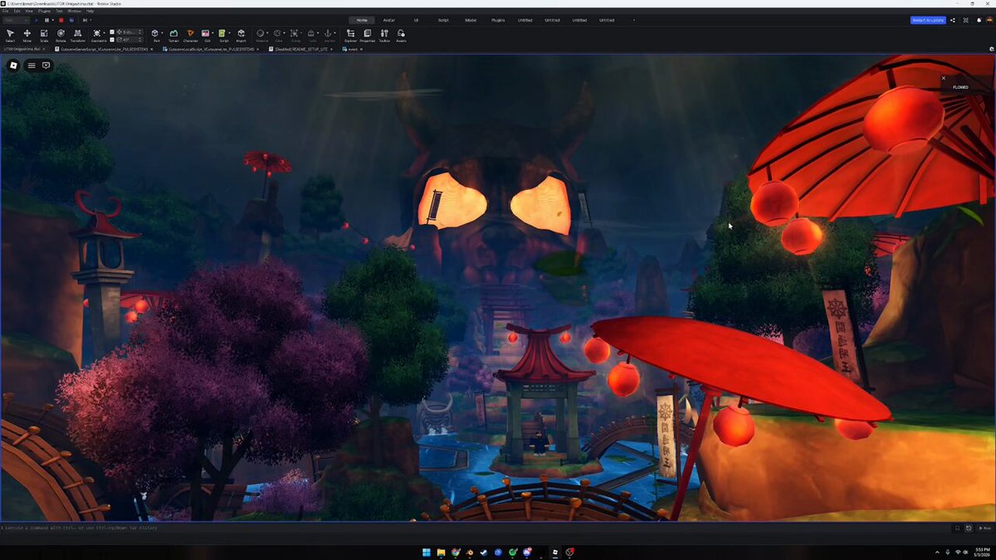
Task: Expand the GUI dropdown arrow
Action: pyautogui.click(x=212, y=32)
